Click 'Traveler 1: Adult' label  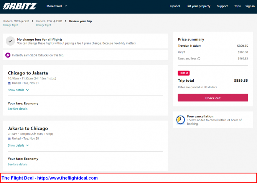pyautogui.click(x=189, y=46)
